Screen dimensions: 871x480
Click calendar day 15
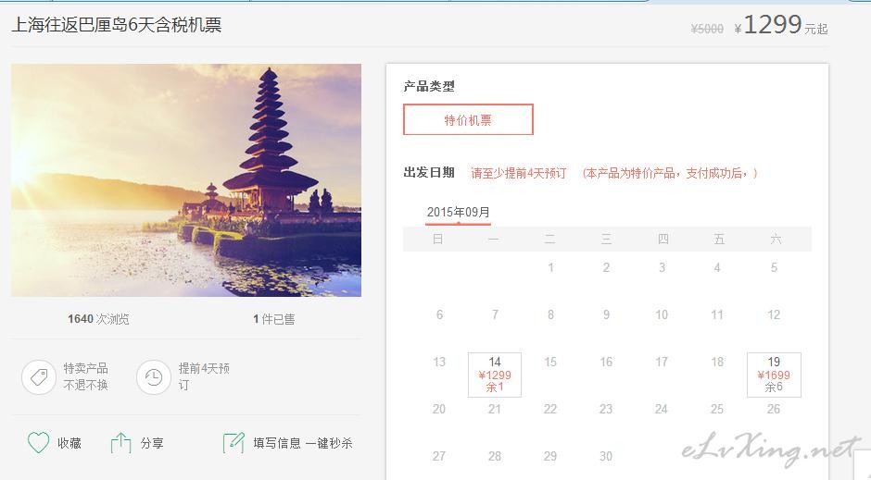point(550,362)
